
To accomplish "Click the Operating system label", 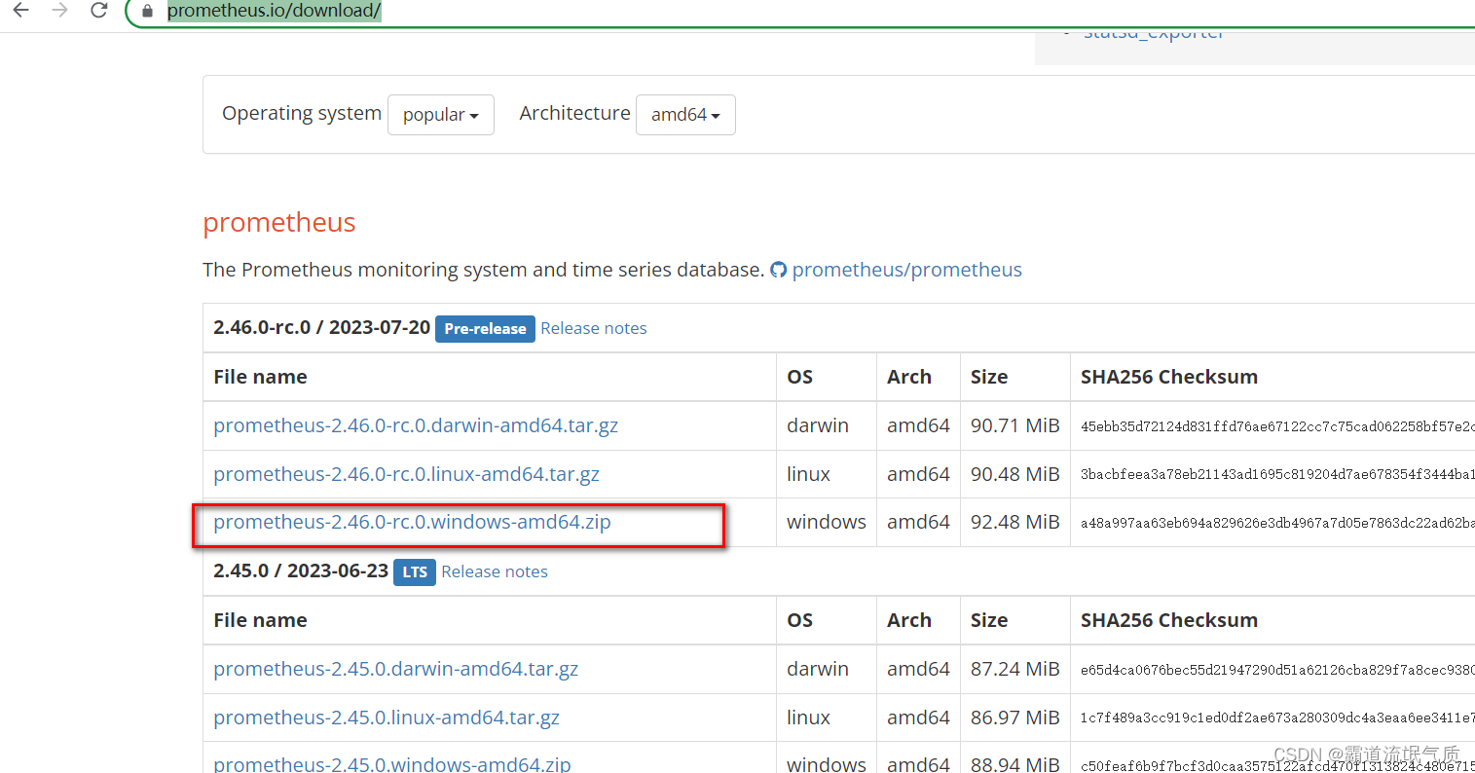I will [302, 113].
